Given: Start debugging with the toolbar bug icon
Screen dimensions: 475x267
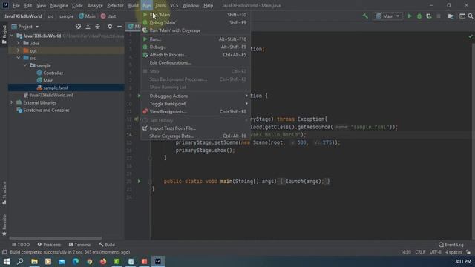Looking at the screenshot, I should [419, 16].
